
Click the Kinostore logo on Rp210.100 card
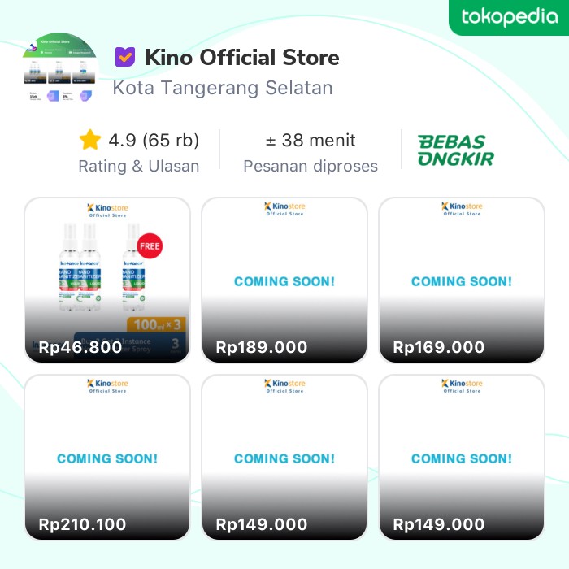[107, 385]
